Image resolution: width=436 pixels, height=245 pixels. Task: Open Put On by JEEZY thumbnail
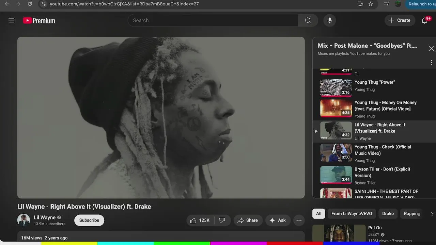(339, 233)
